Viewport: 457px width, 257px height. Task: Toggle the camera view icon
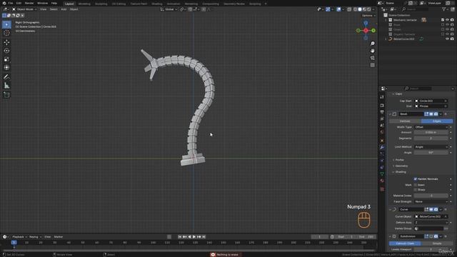click(373, 58)
